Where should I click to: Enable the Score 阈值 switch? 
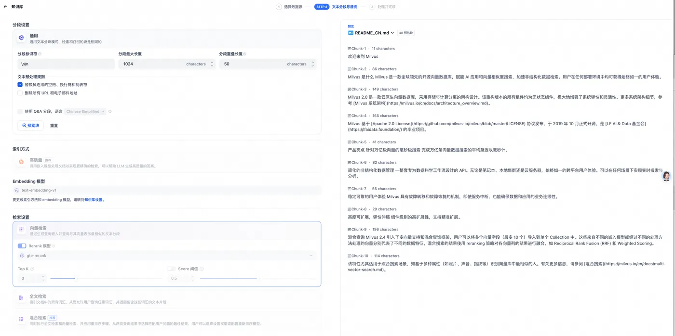coord(171,269)
